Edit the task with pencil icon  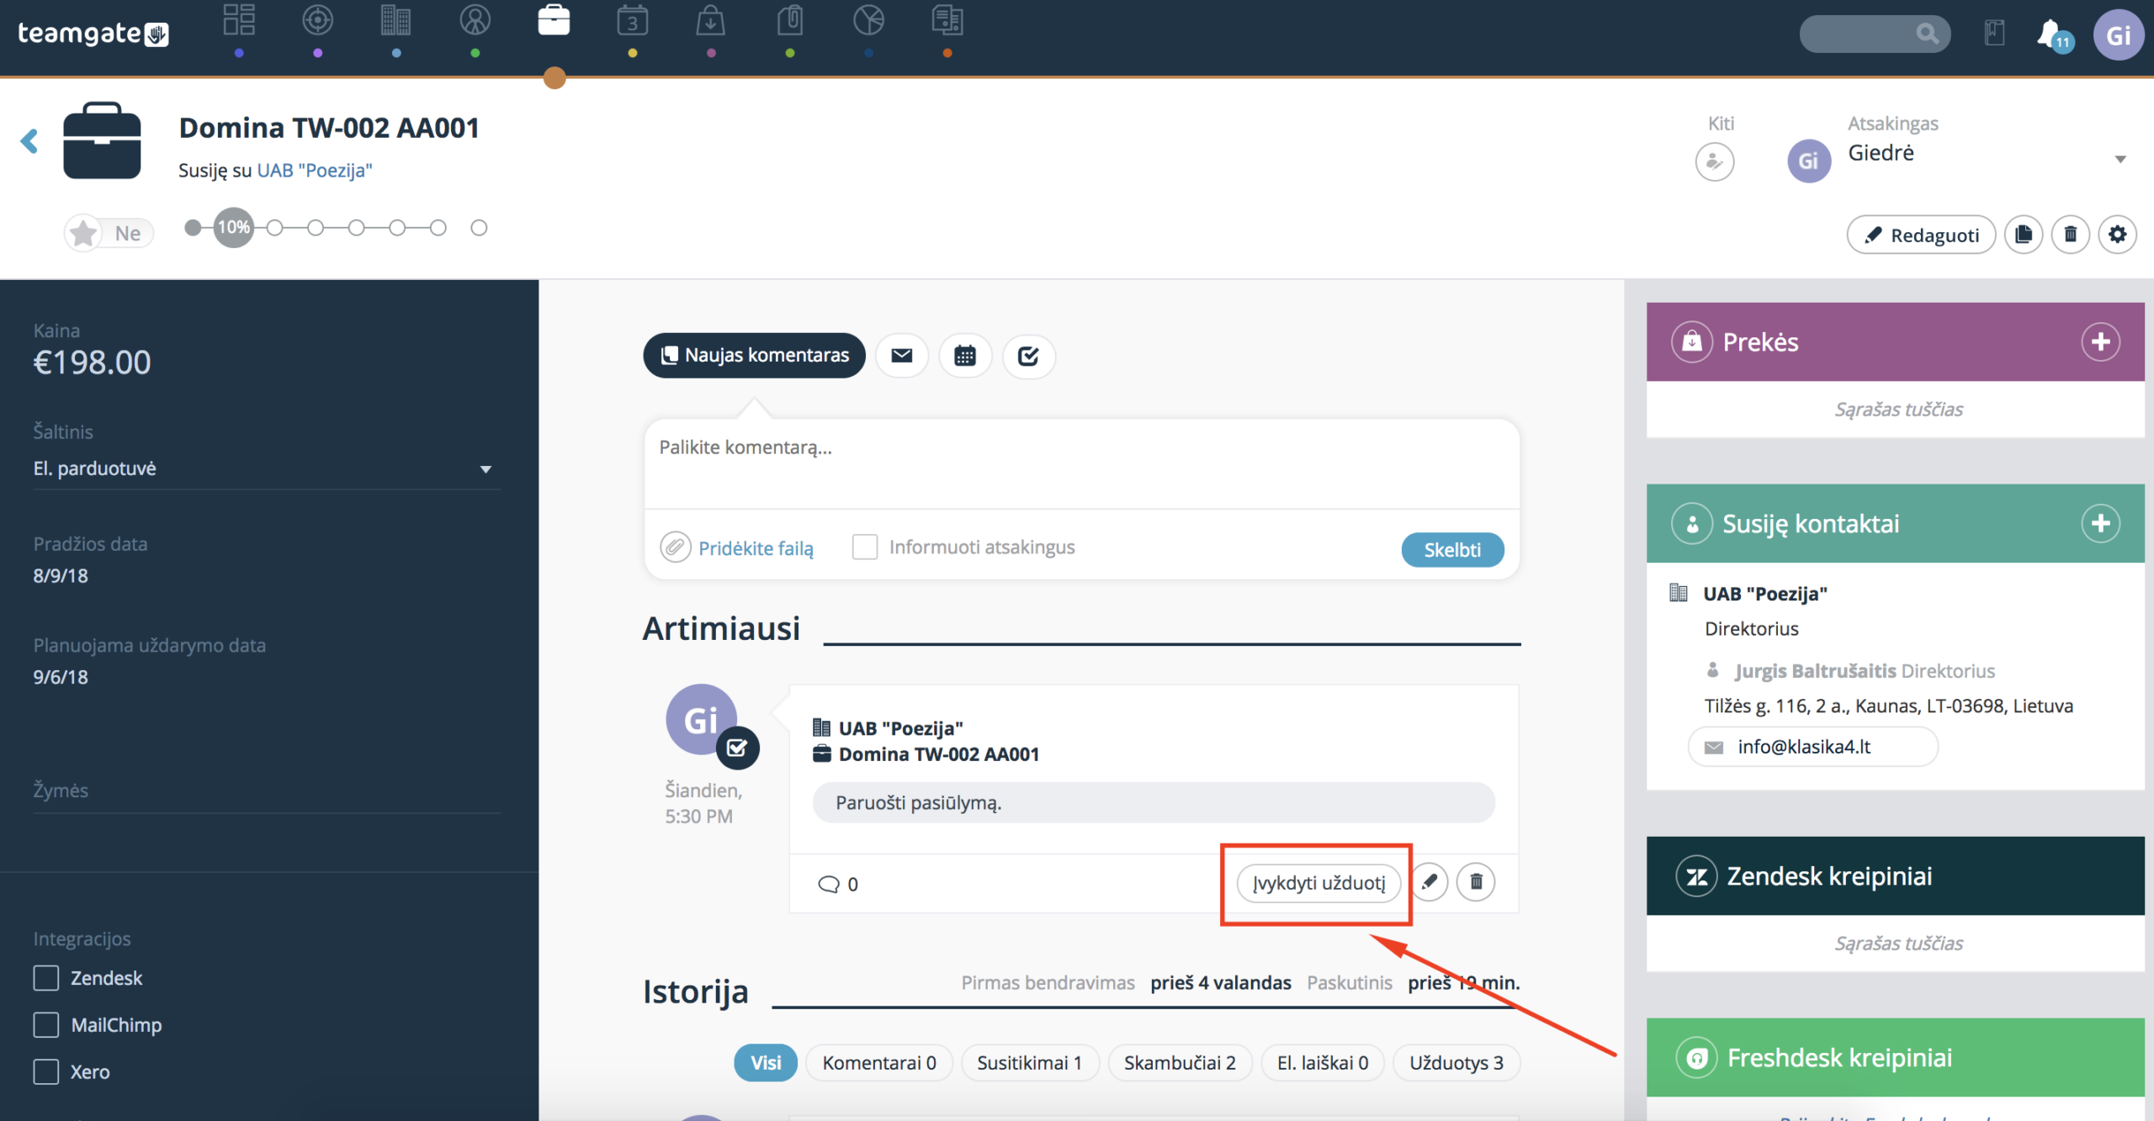tap(1430, 882)
